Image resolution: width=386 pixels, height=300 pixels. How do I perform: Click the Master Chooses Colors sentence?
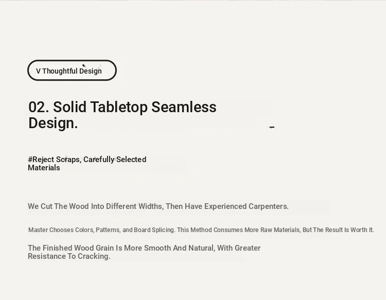201,230
